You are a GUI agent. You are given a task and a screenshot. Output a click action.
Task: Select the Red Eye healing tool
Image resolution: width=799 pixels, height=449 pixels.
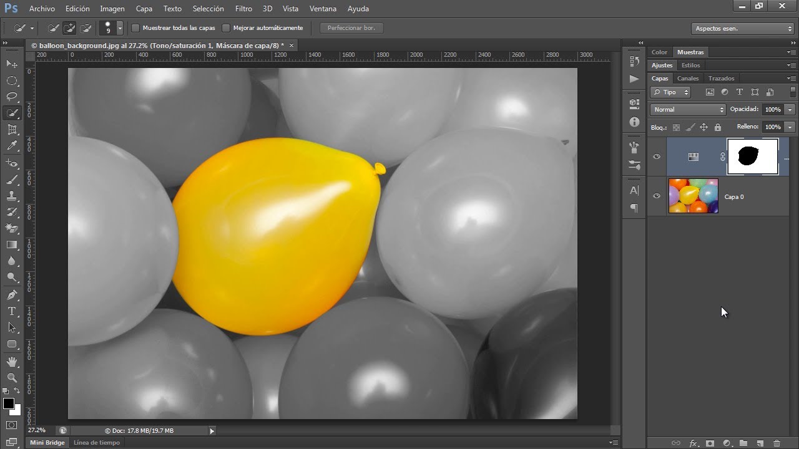(12, 163)
